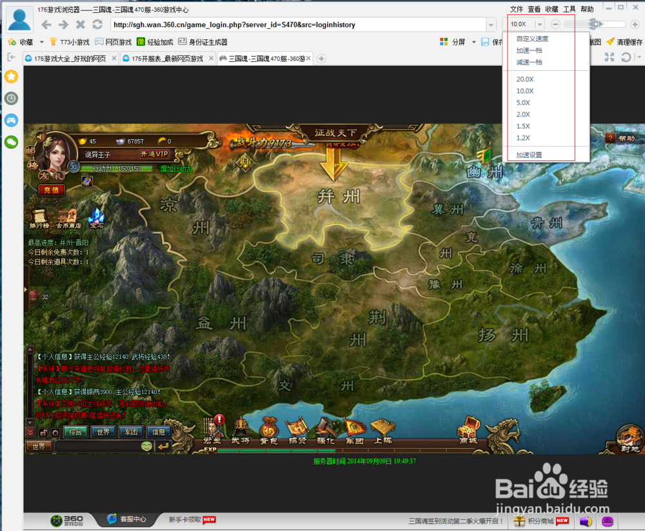The image size is (645, 531).
Task: Open a new tab with plus icon
Action: pos(321,59)
